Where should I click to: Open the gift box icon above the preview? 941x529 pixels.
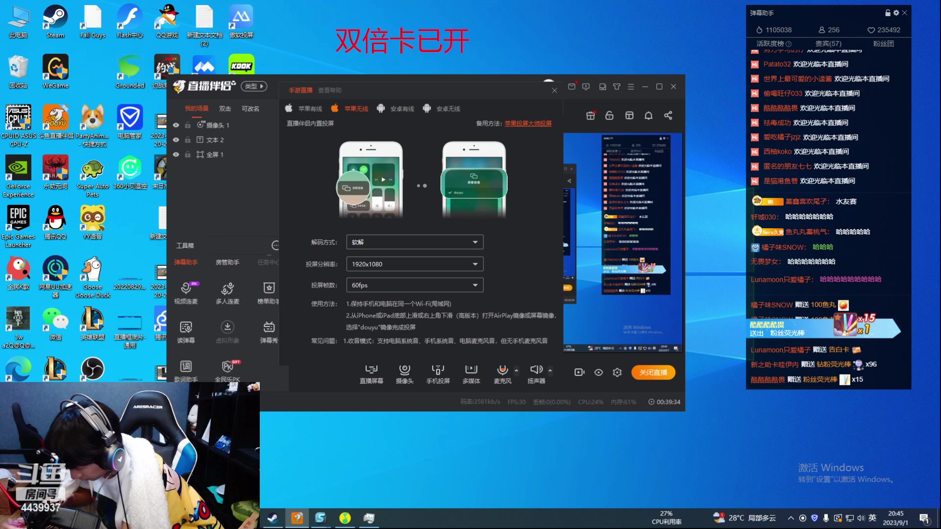(x=591, y=116)
